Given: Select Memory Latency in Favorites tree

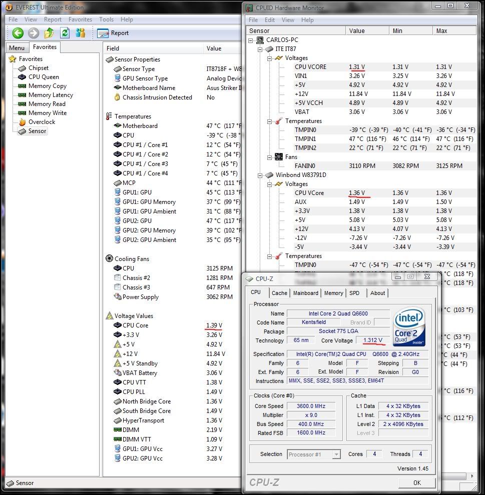Looking at the screenshot, I should click(x=51, y=94).
